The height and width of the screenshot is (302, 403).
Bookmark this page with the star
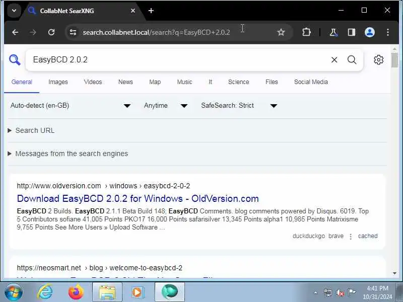[x=281, y=32]
